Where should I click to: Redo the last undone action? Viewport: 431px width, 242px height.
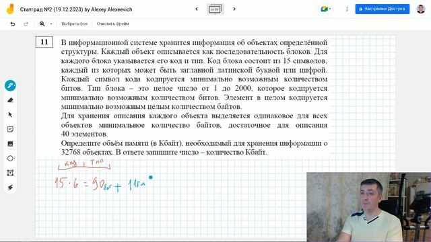tap(26, 24)
